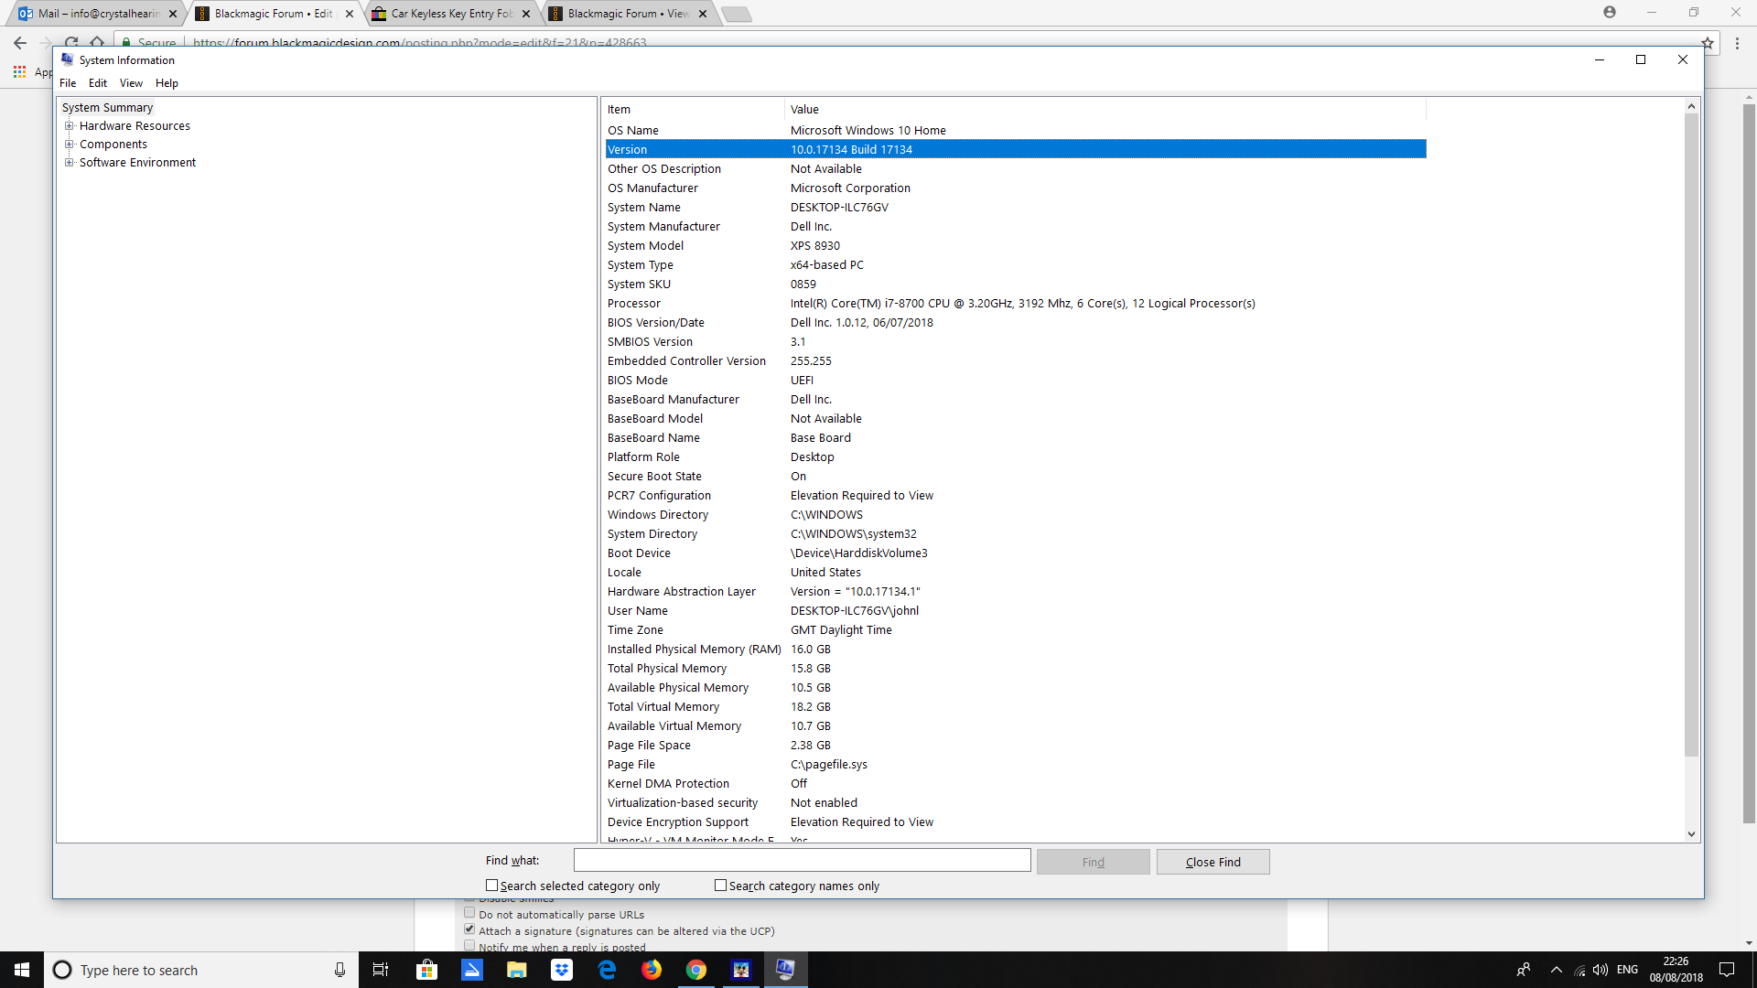The width and height of the screenshot is (1757, 988).
Task: Expand Software Environment tree node
Action: (x=69, y=163)
